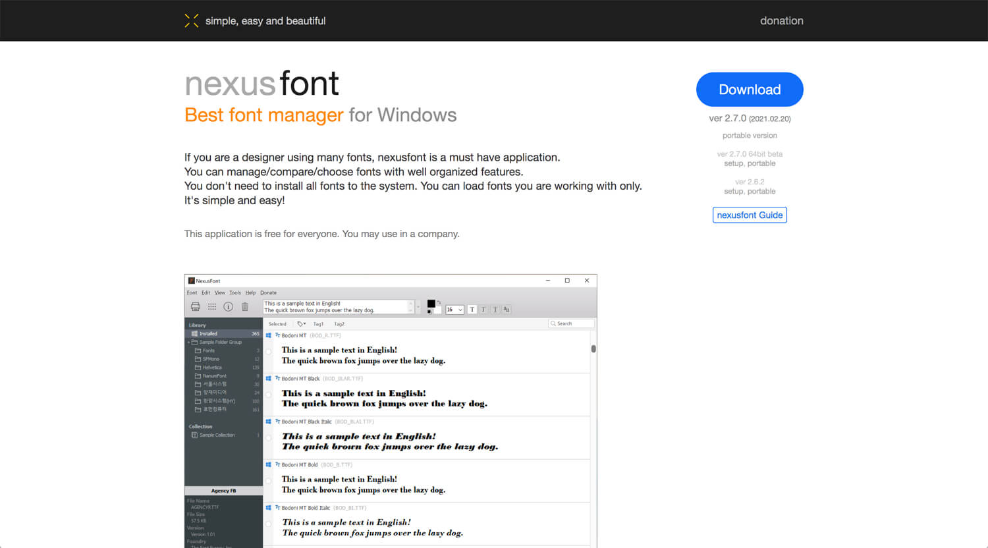Click the Windows icon beside Bodoni MT (BOD_R.TTF)
The height and width of the screenshot is (548, 988).
[269, 335]
